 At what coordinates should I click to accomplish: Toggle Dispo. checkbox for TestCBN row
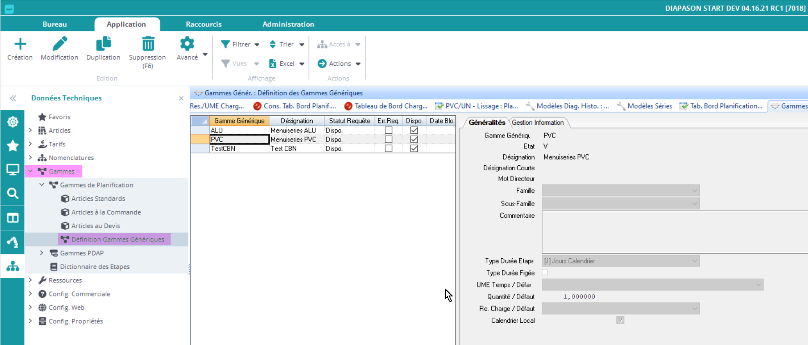[x=414, y=148]
